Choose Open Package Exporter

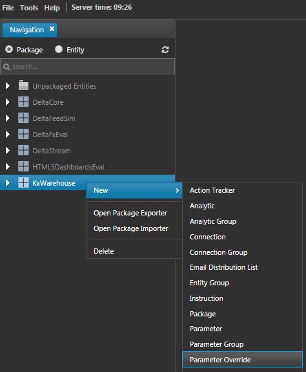click(130, 213)
